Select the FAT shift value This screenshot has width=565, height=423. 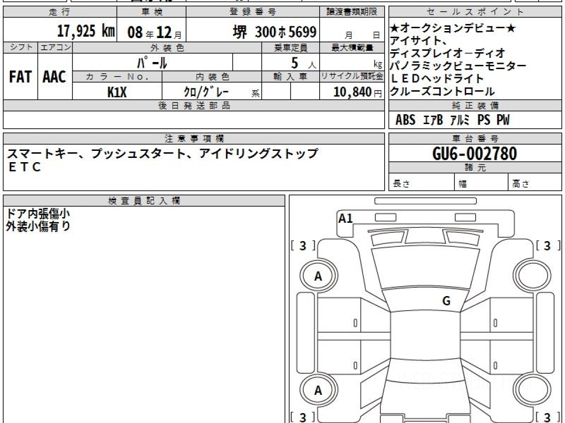[20, 77]
